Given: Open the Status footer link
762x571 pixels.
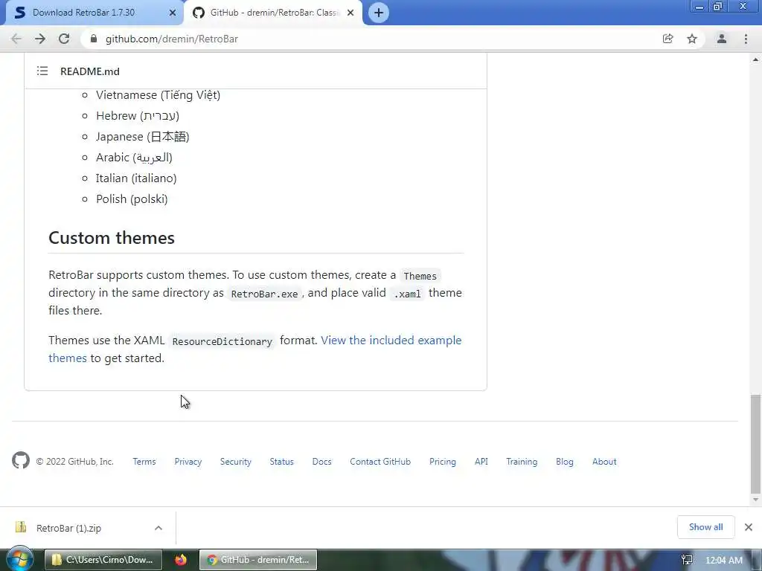Looking at the screenshot, I should [x=282, y=462].
